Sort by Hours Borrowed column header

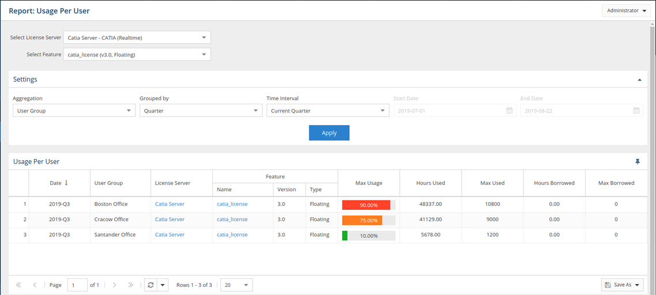554,183
